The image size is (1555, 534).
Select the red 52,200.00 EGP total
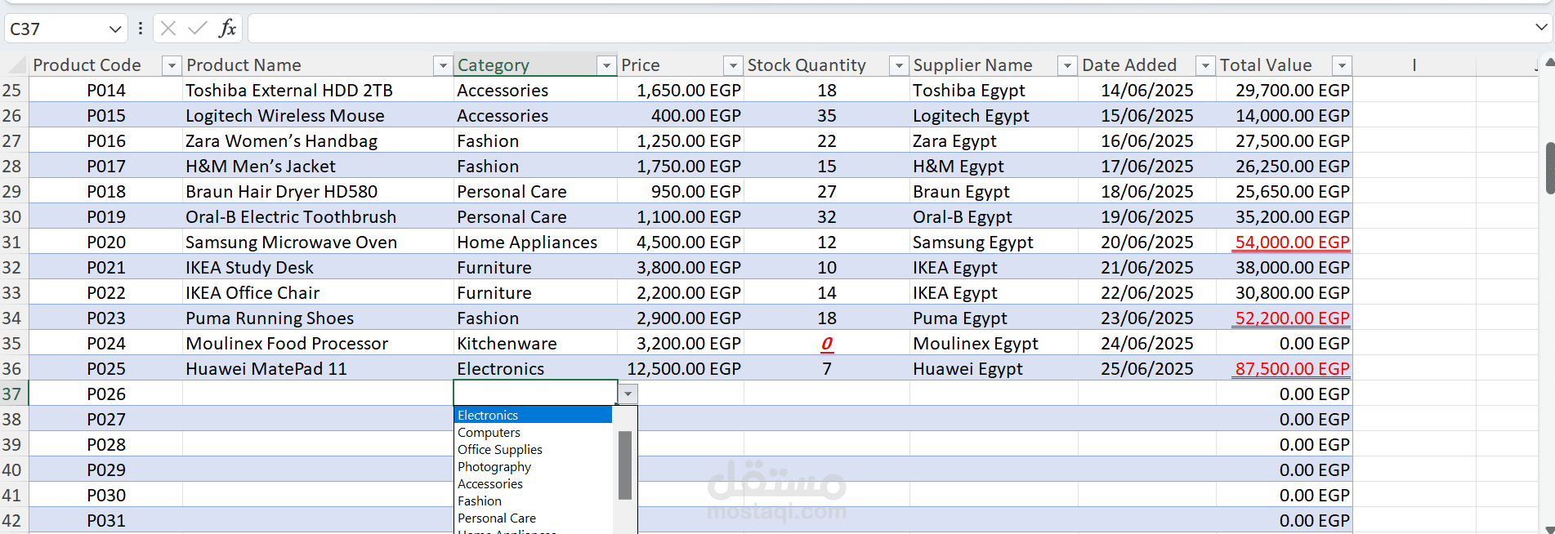click(1285, 318)
